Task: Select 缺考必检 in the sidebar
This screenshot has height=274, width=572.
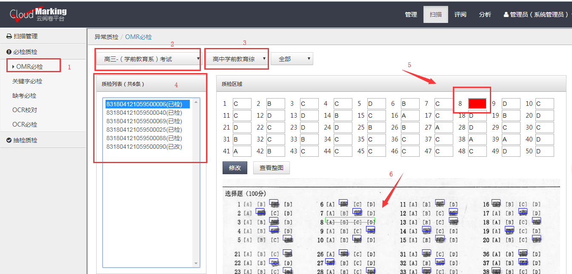Action: 24,96
